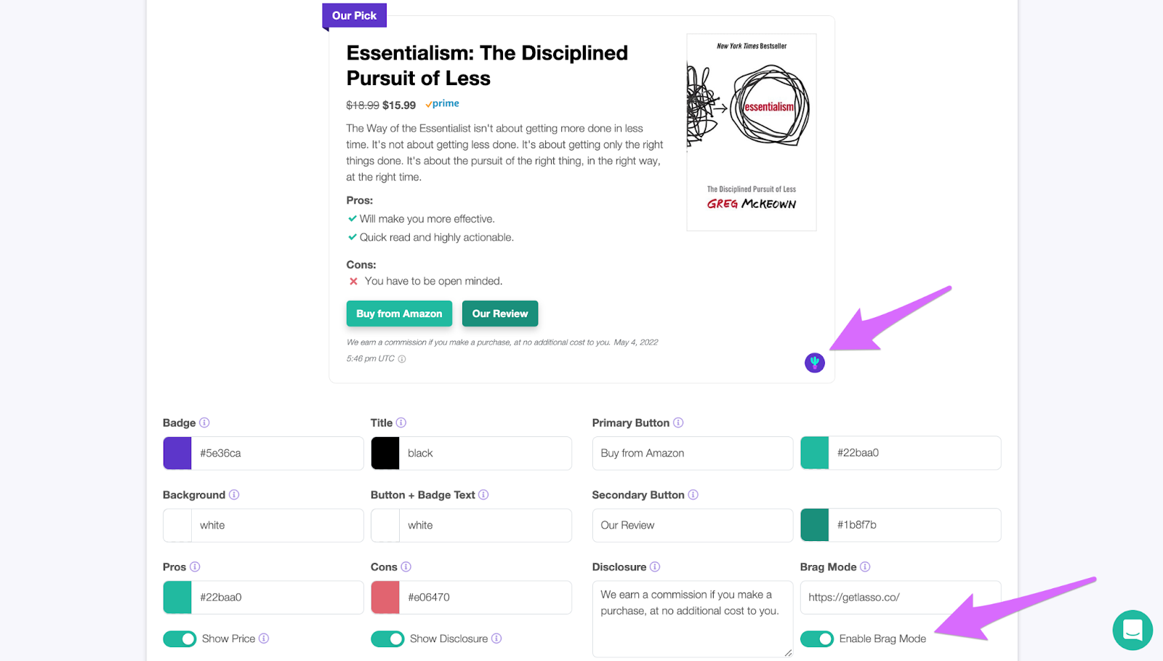Click the Essentialism book cover image
This screenshot has width=1163, height=661.
coord(752,132)
